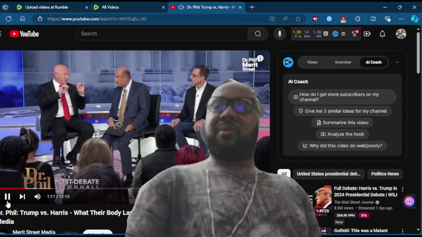The height and width of the screenshot is (237, 422).
Task: Select the Politics News filter chip
Action: click(x=385, y=174)
